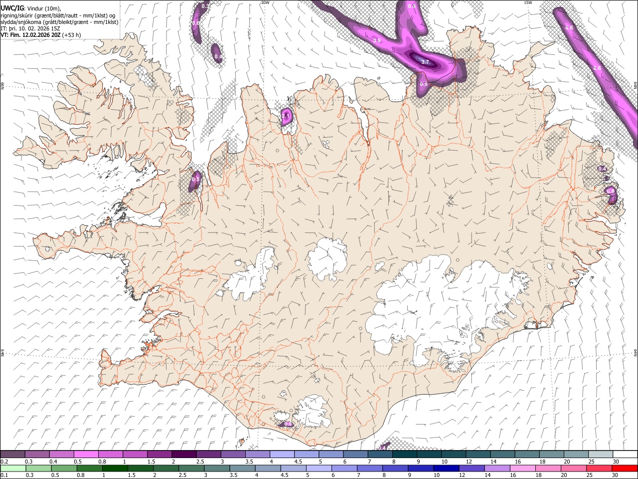Select upper legend swatch between 0.2 and 0.3
Image resolution: width=638 pixels, height=479 pixels.
[12, 454]
